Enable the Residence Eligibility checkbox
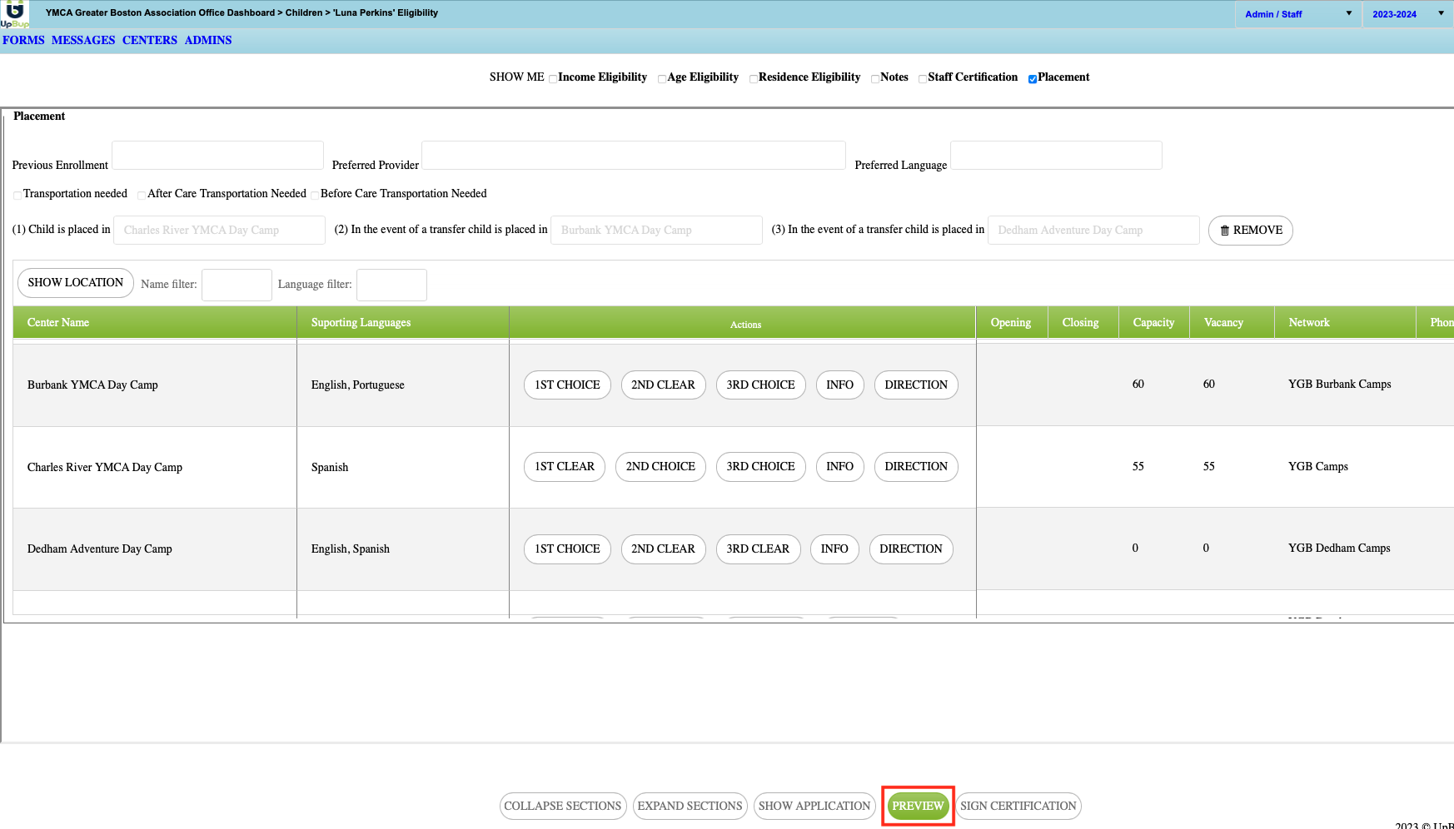The image size is (1454, 829). tap(754, 79)
